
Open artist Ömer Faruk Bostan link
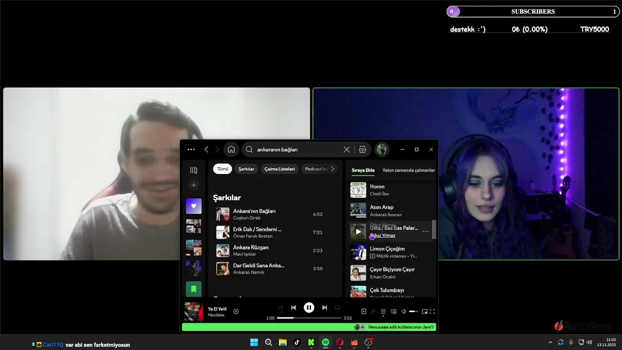click(253, 236)
